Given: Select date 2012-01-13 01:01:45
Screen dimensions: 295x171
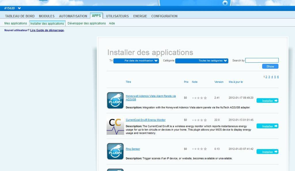Looking at the screenshot, I should 241,120.
